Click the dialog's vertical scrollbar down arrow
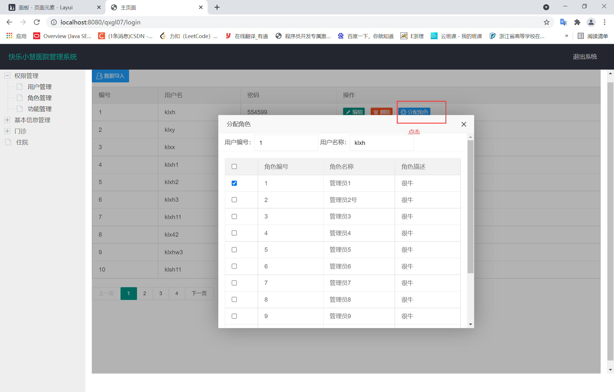The image size is (614, 392). pos(470,324)
